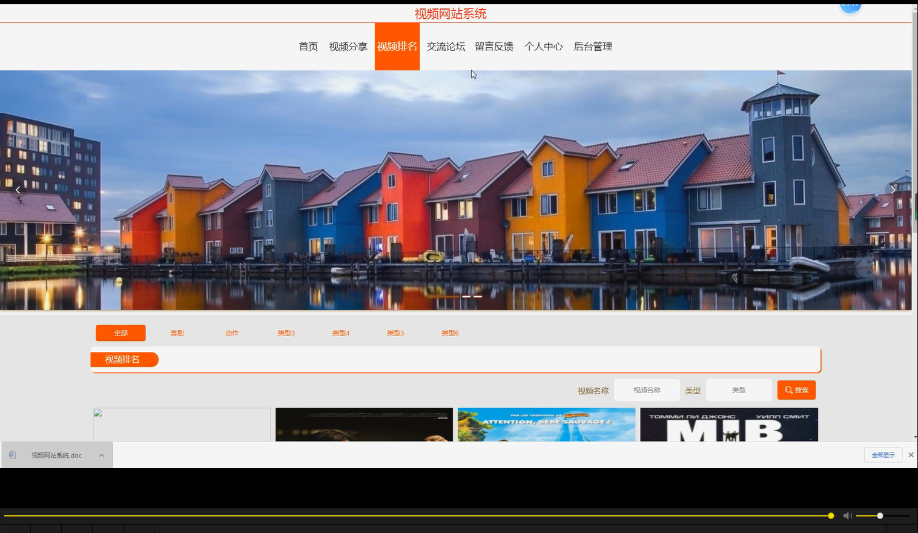
Task: Open the user avatar at the top right
Action: tap(850, 6)
